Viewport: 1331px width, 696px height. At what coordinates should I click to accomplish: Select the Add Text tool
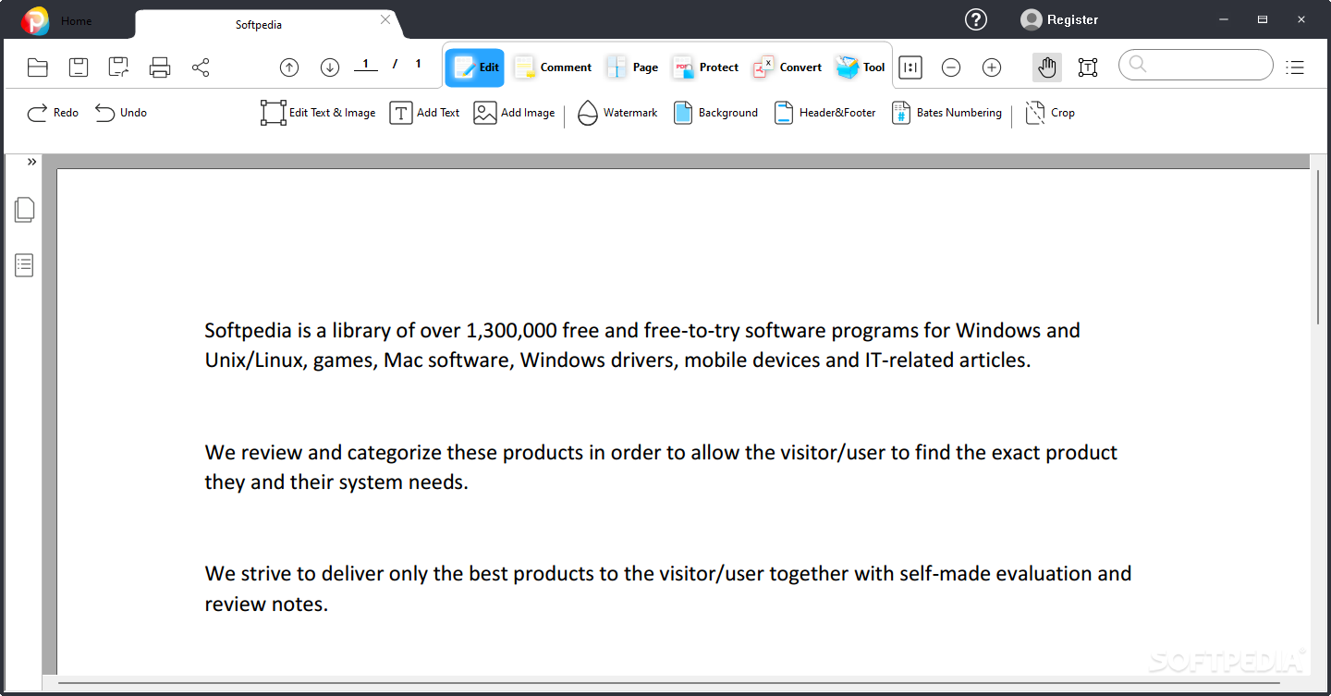point(424,113)
